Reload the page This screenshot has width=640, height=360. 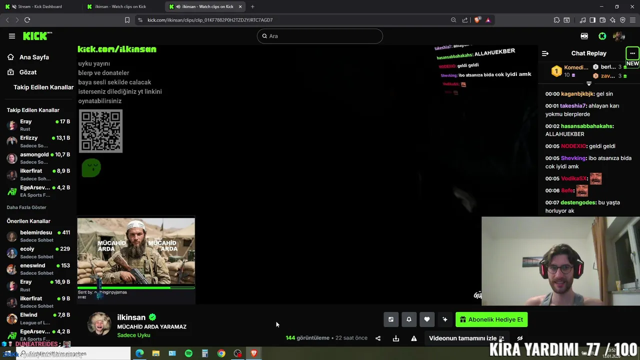27,20
